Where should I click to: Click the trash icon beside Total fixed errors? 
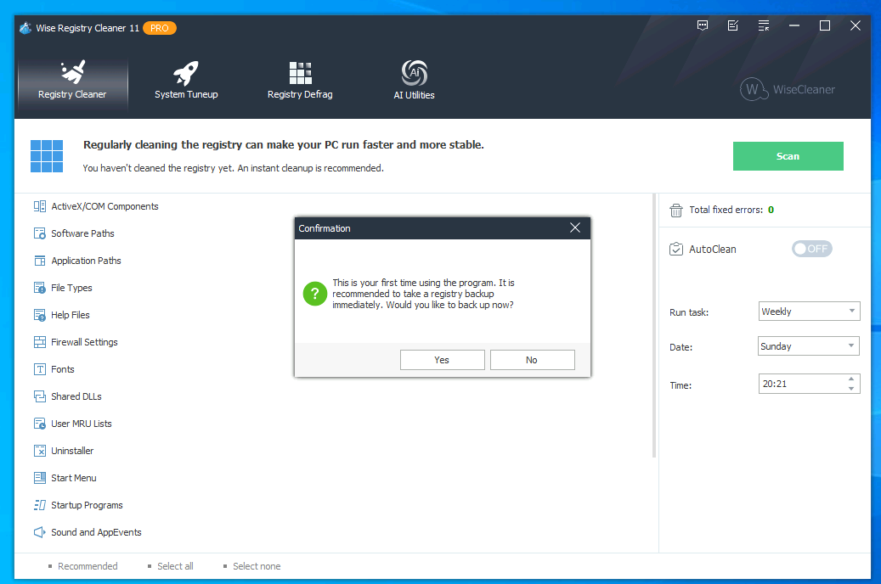(676, 210)
